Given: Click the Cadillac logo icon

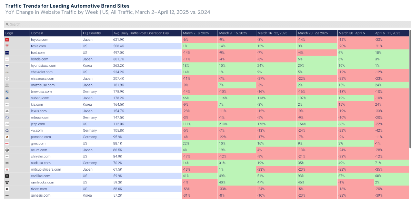Looking at the screenshot, I should click(8, 176).
